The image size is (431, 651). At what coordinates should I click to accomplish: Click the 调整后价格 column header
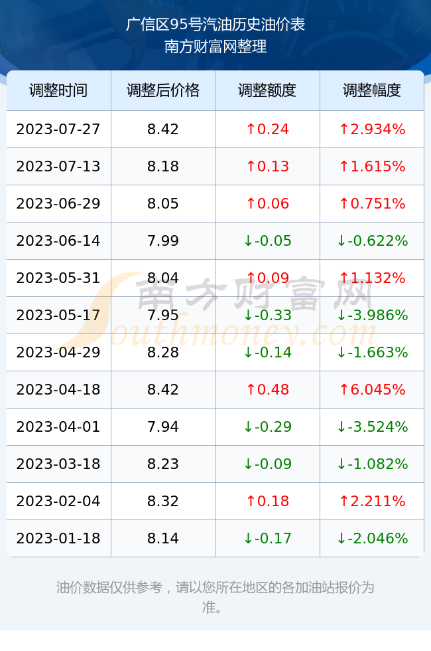(x=163, y=90)
